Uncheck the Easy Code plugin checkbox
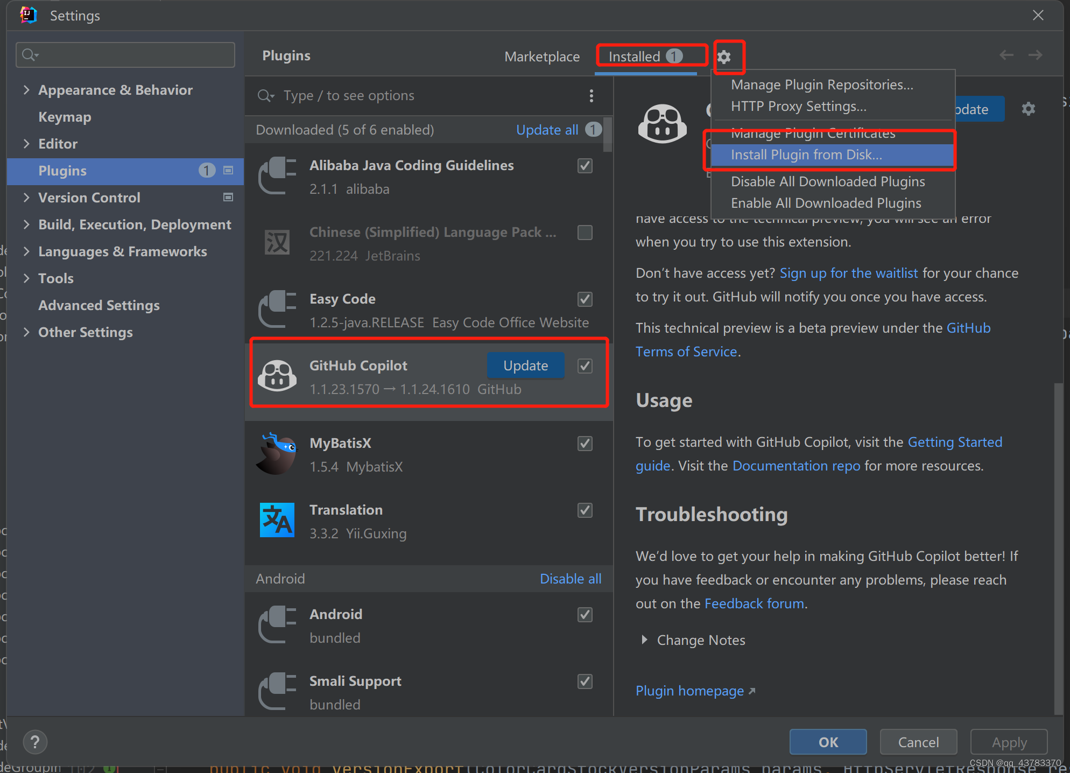Viewport: 1070px width, 773px height. pyautogui.click(x=585, y=299)
